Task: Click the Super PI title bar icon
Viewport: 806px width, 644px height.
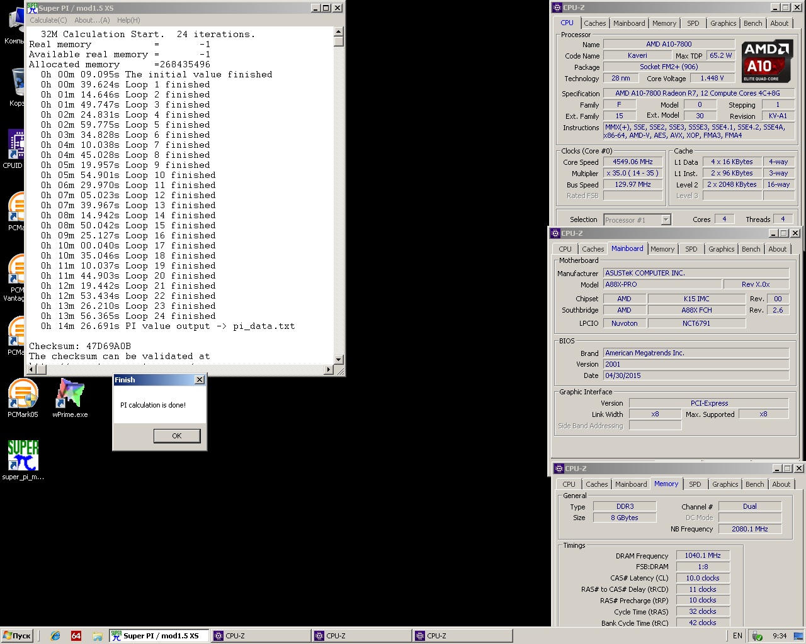Action: pyautogui.click(x=32, y=8)
